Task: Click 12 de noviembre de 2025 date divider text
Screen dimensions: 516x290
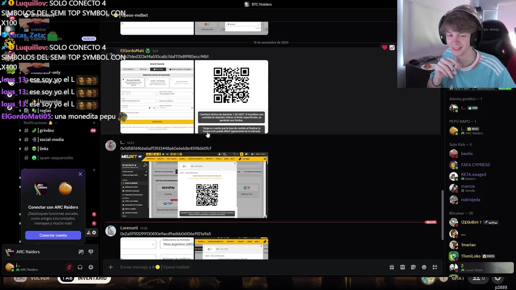Action: pyautogui.click(x=271, y=42)
